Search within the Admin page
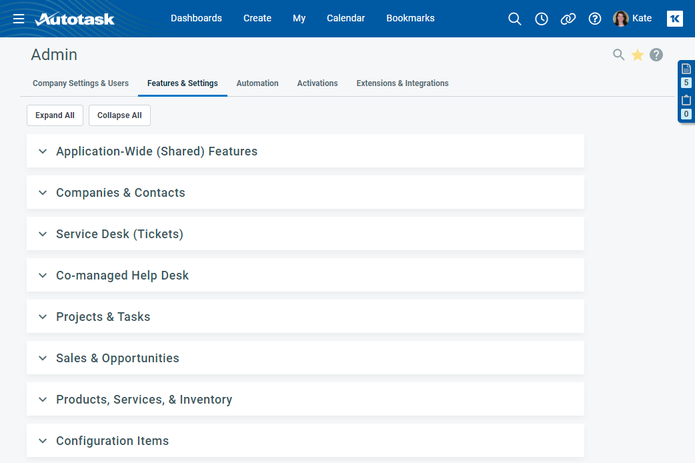695x463 pixels. pyautogui.click(x=618, y=55)
